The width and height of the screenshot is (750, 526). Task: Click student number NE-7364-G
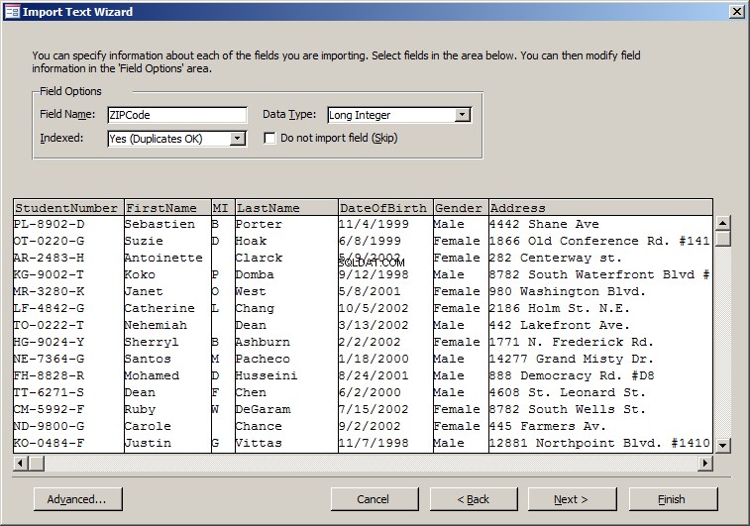pos(50,359)
